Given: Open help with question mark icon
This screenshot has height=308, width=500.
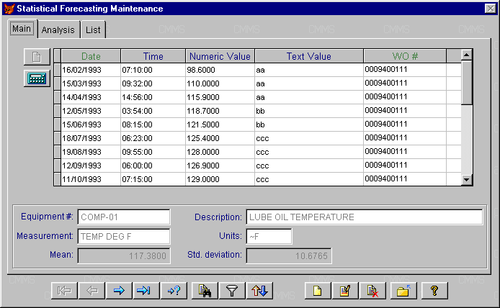Looking at the screenshot, I should (434, 291).
